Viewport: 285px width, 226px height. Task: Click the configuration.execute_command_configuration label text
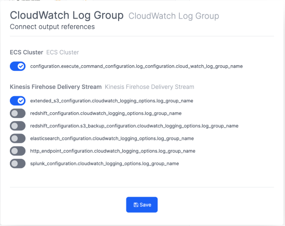136,66
